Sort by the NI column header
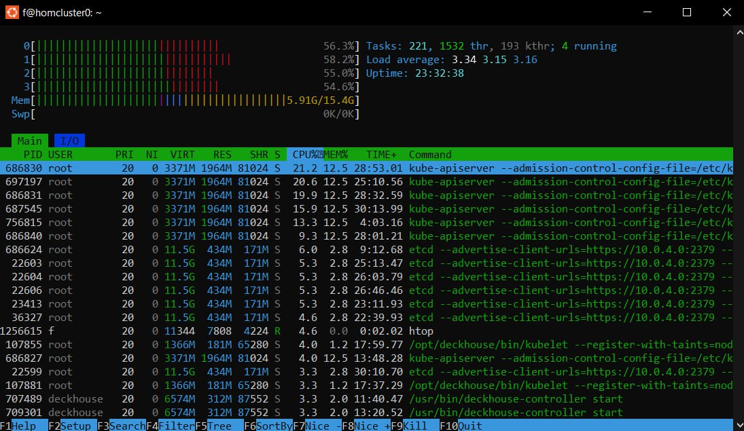Image resolution: width=744 pixels, height=431 pixels. [x=152, y=155]
